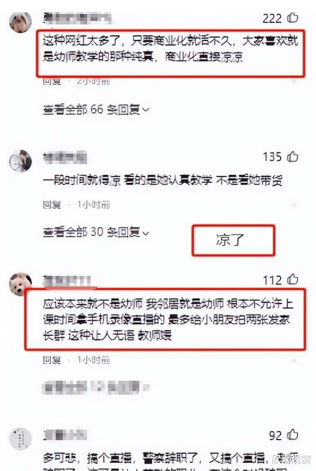
Task: Expand 查看全部 66 条回复 replies
Action: [x=96, y=110]
